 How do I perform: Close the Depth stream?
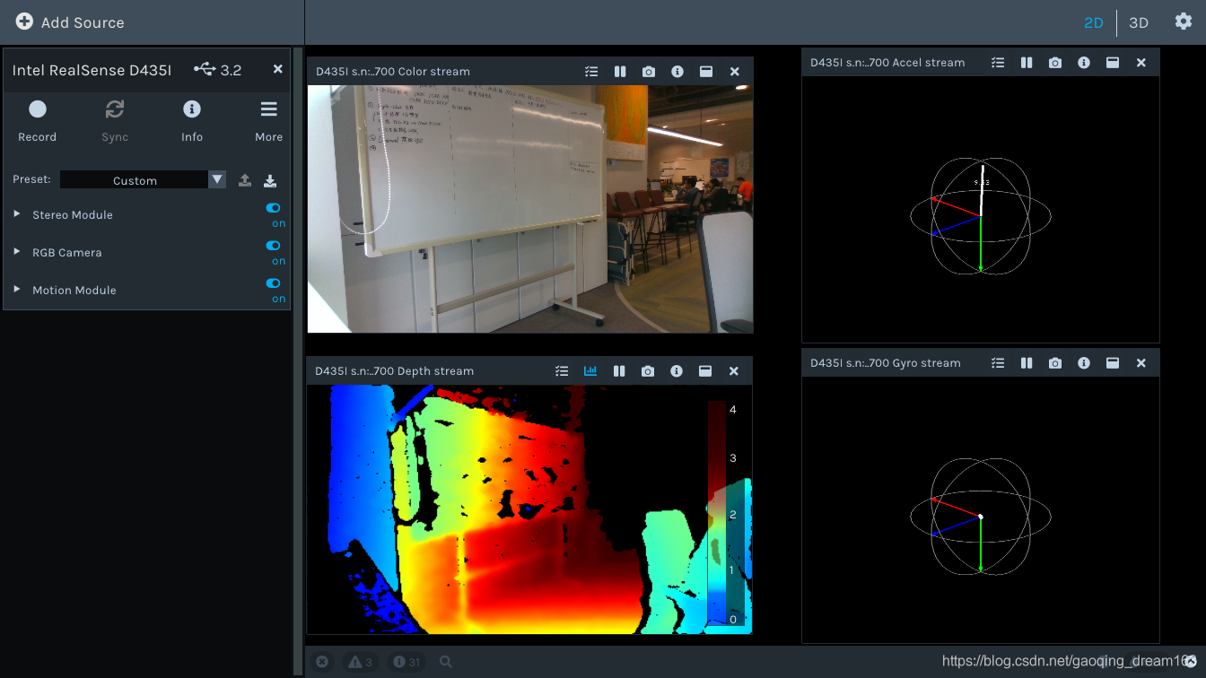734,371
